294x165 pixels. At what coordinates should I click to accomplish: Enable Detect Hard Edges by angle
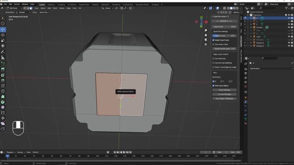[x=213, y=67]
